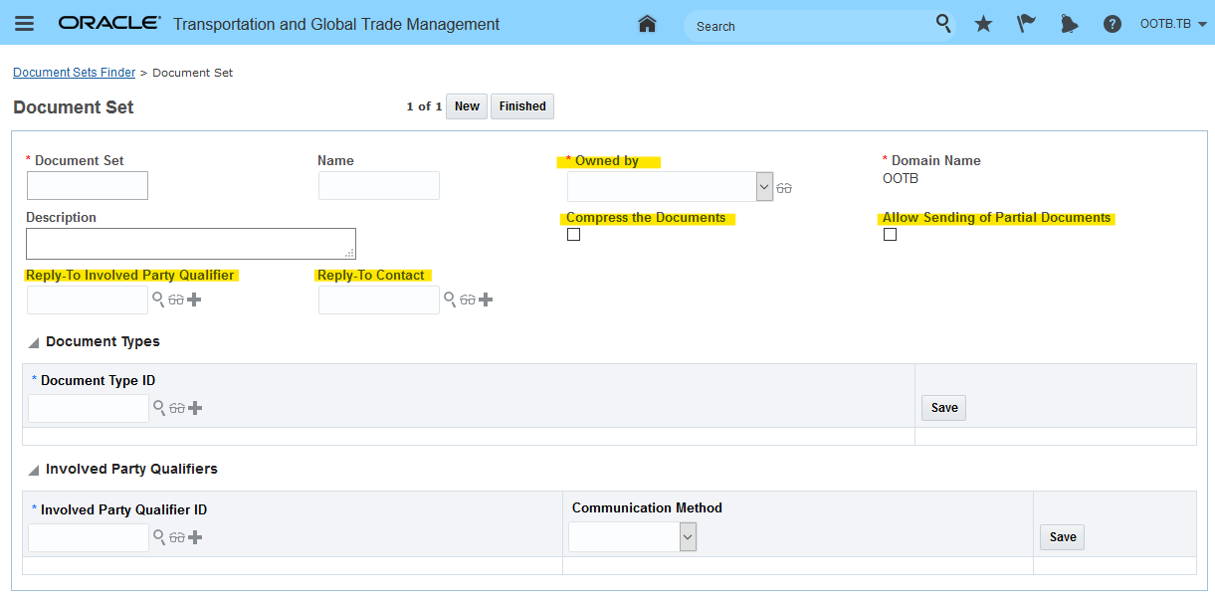
Task: Open notifications bell icon
Action: pyautogui.click(x=1069, y=24)
